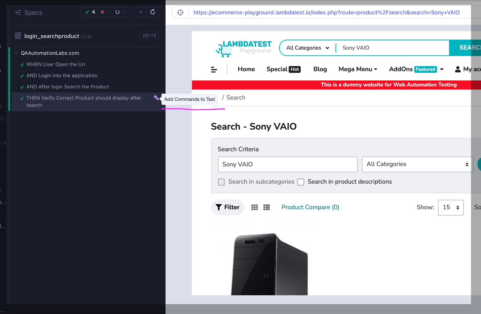Rerun the spec with the refresh icon
Screen dimensions: 481x314
tap(153, 12)
